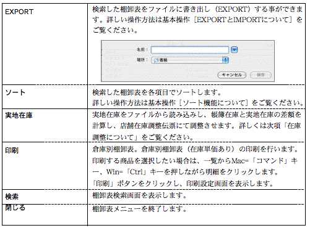Image resolution: width=310 pixels, height=228 pixels.
Task: Click the folder icon beside 書類
Action: pyautogui.click(x=157, y=60)
